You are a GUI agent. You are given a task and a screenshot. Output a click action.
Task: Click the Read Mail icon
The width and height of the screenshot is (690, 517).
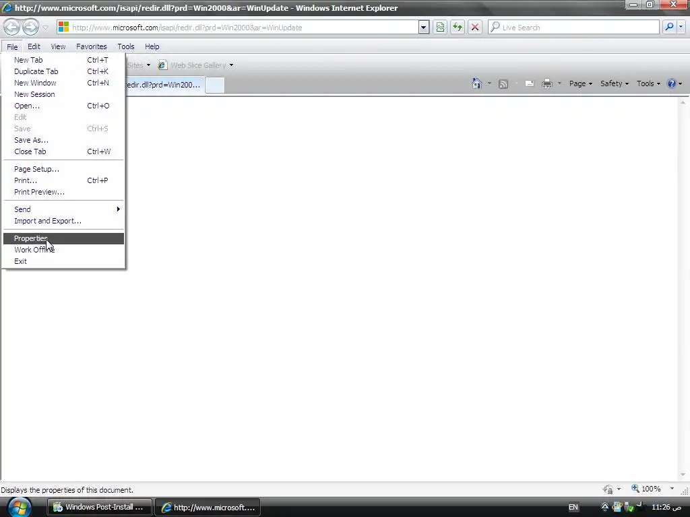(x=530, y=83)
